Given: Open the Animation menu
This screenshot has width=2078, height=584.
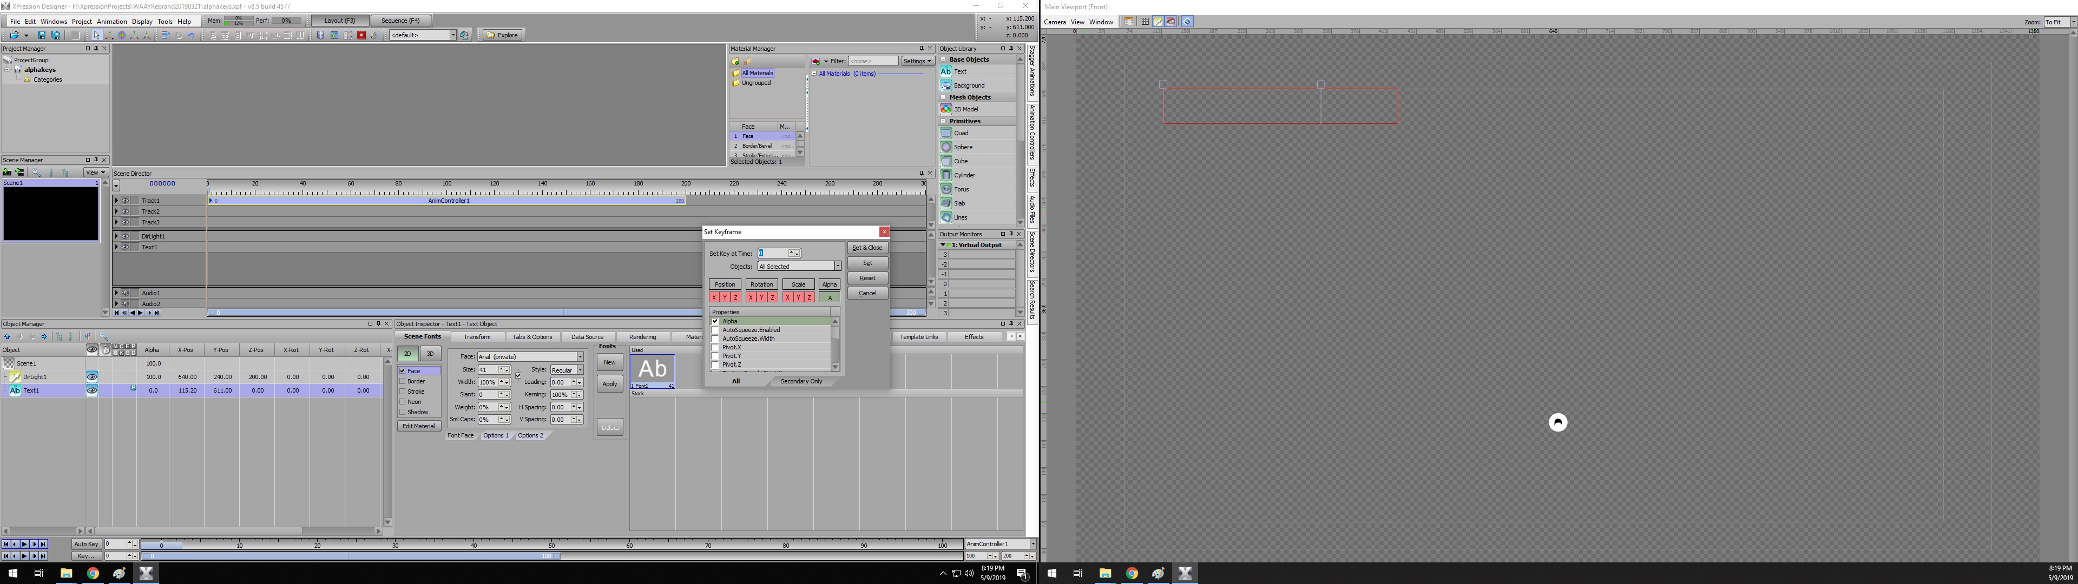Looking at the screenshot, I should coord(111,21).
